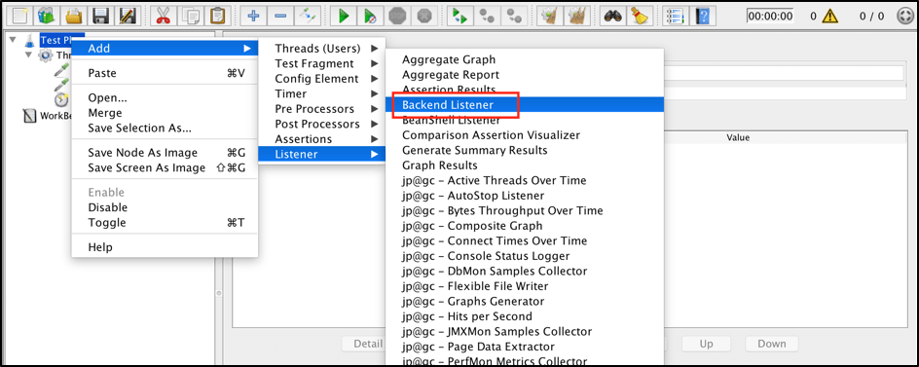This screenshot has width=919, height=367.
Task: Expand the Timer submenu
Action: (322, 93)
